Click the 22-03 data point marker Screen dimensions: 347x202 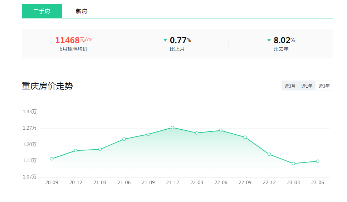[x=196, y=133]
